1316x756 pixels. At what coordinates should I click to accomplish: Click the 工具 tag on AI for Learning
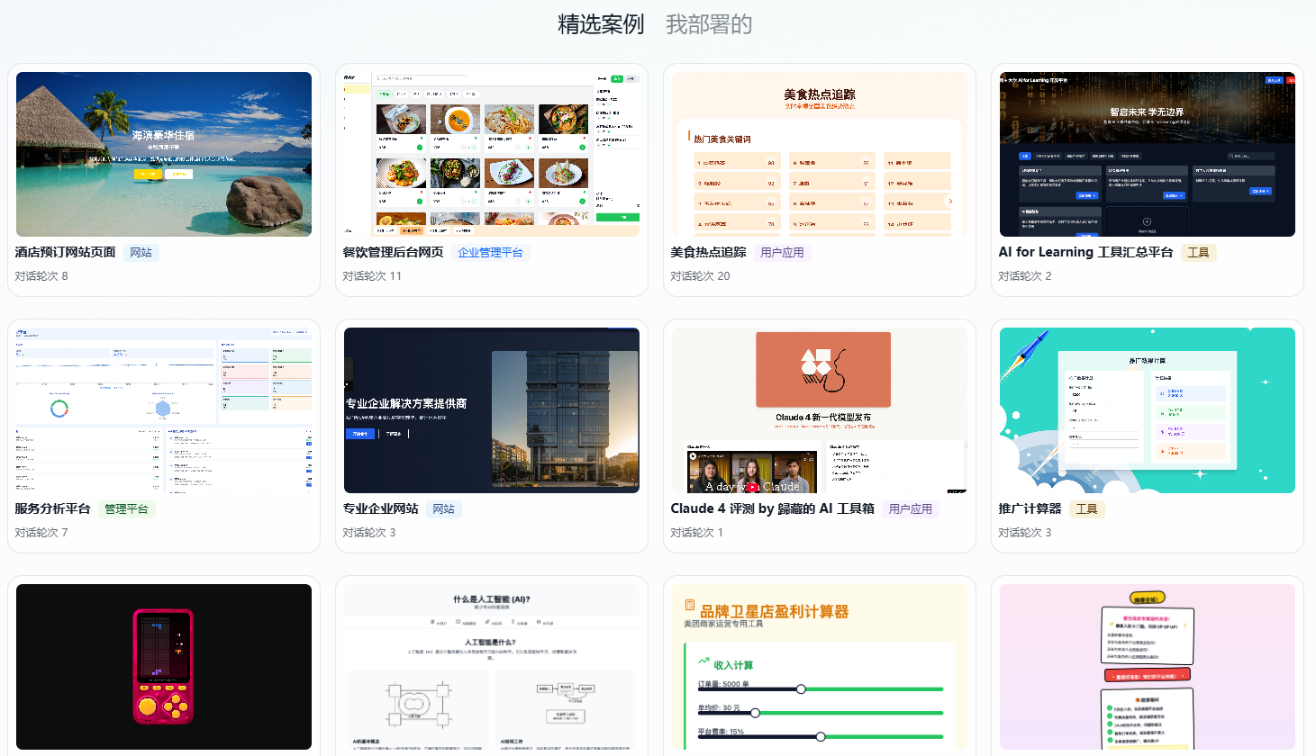click(x=1198, y=253)
